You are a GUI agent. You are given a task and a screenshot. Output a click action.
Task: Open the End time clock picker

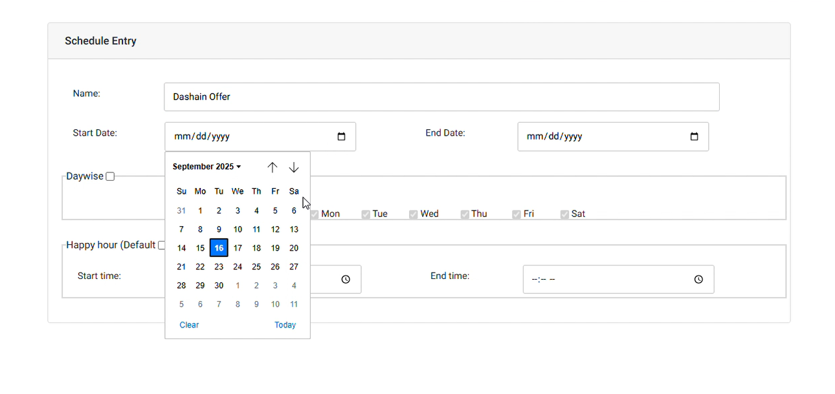[x=698, y=279]
